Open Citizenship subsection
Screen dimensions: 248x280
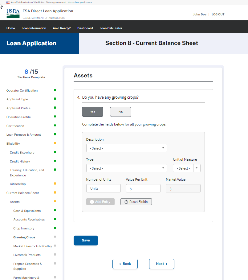coord(18,184)
